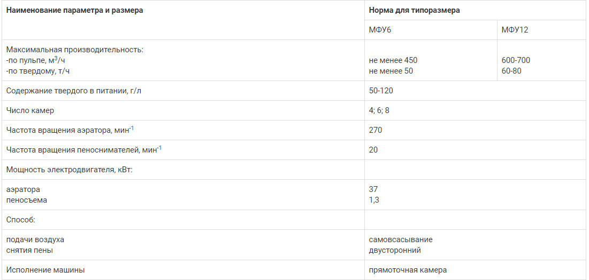589x280 pixels.
Task: Click the МФУ12 column header
Action: pos(515,30)
